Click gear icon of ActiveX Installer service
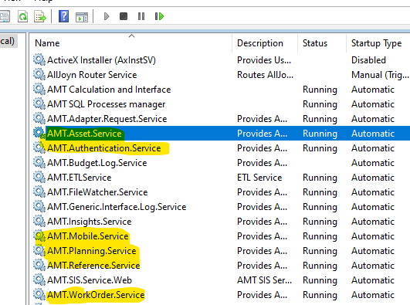410x305 pixels. tap(39, 59)
